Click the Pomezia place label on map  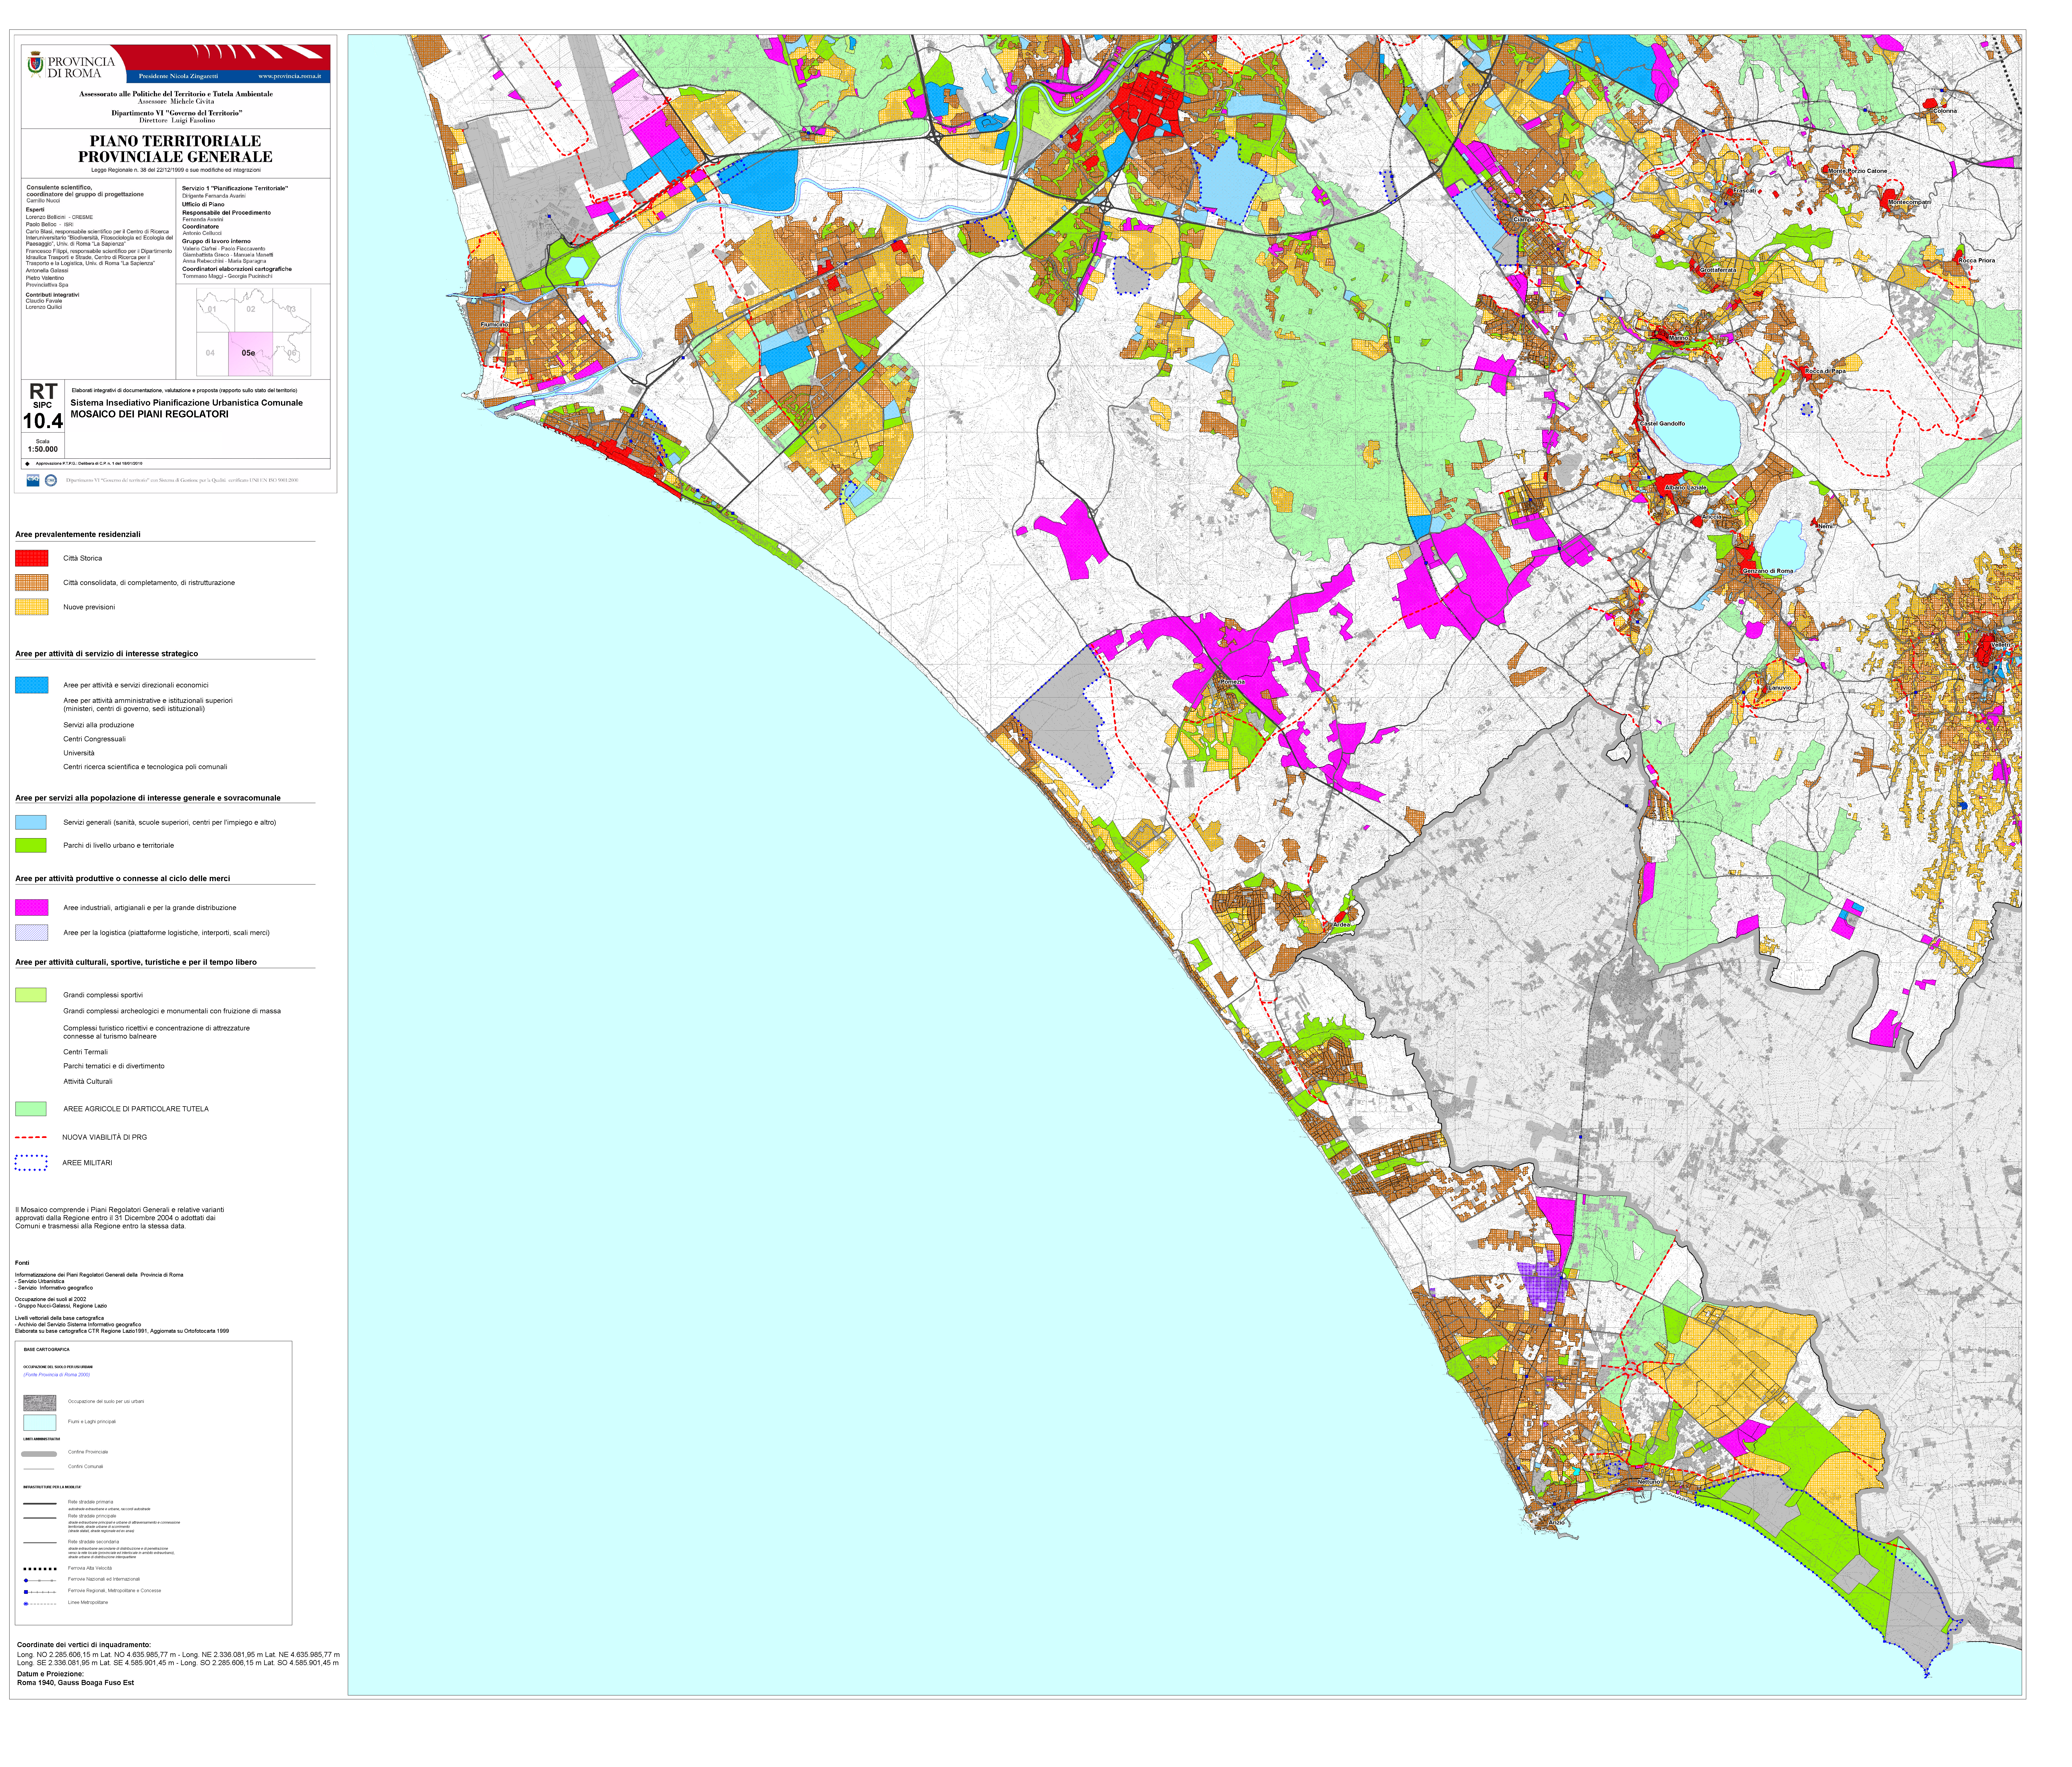[1233, 682]
